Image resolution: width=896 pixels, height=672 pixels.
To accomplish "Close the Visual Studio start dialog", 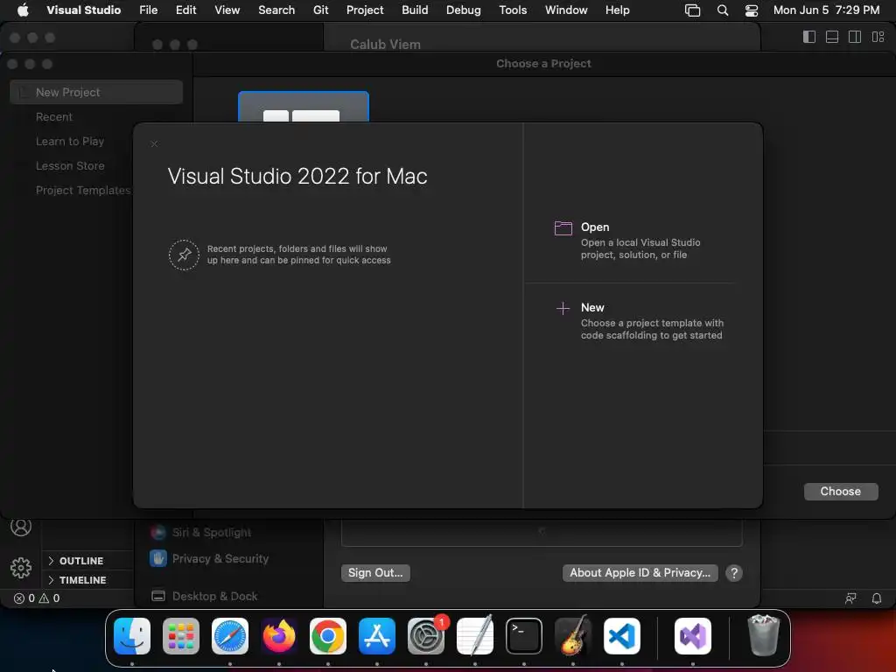I will 154,144.
